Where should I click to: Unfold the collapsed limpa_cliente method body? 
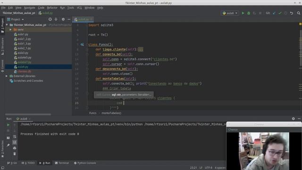point(141,50)
